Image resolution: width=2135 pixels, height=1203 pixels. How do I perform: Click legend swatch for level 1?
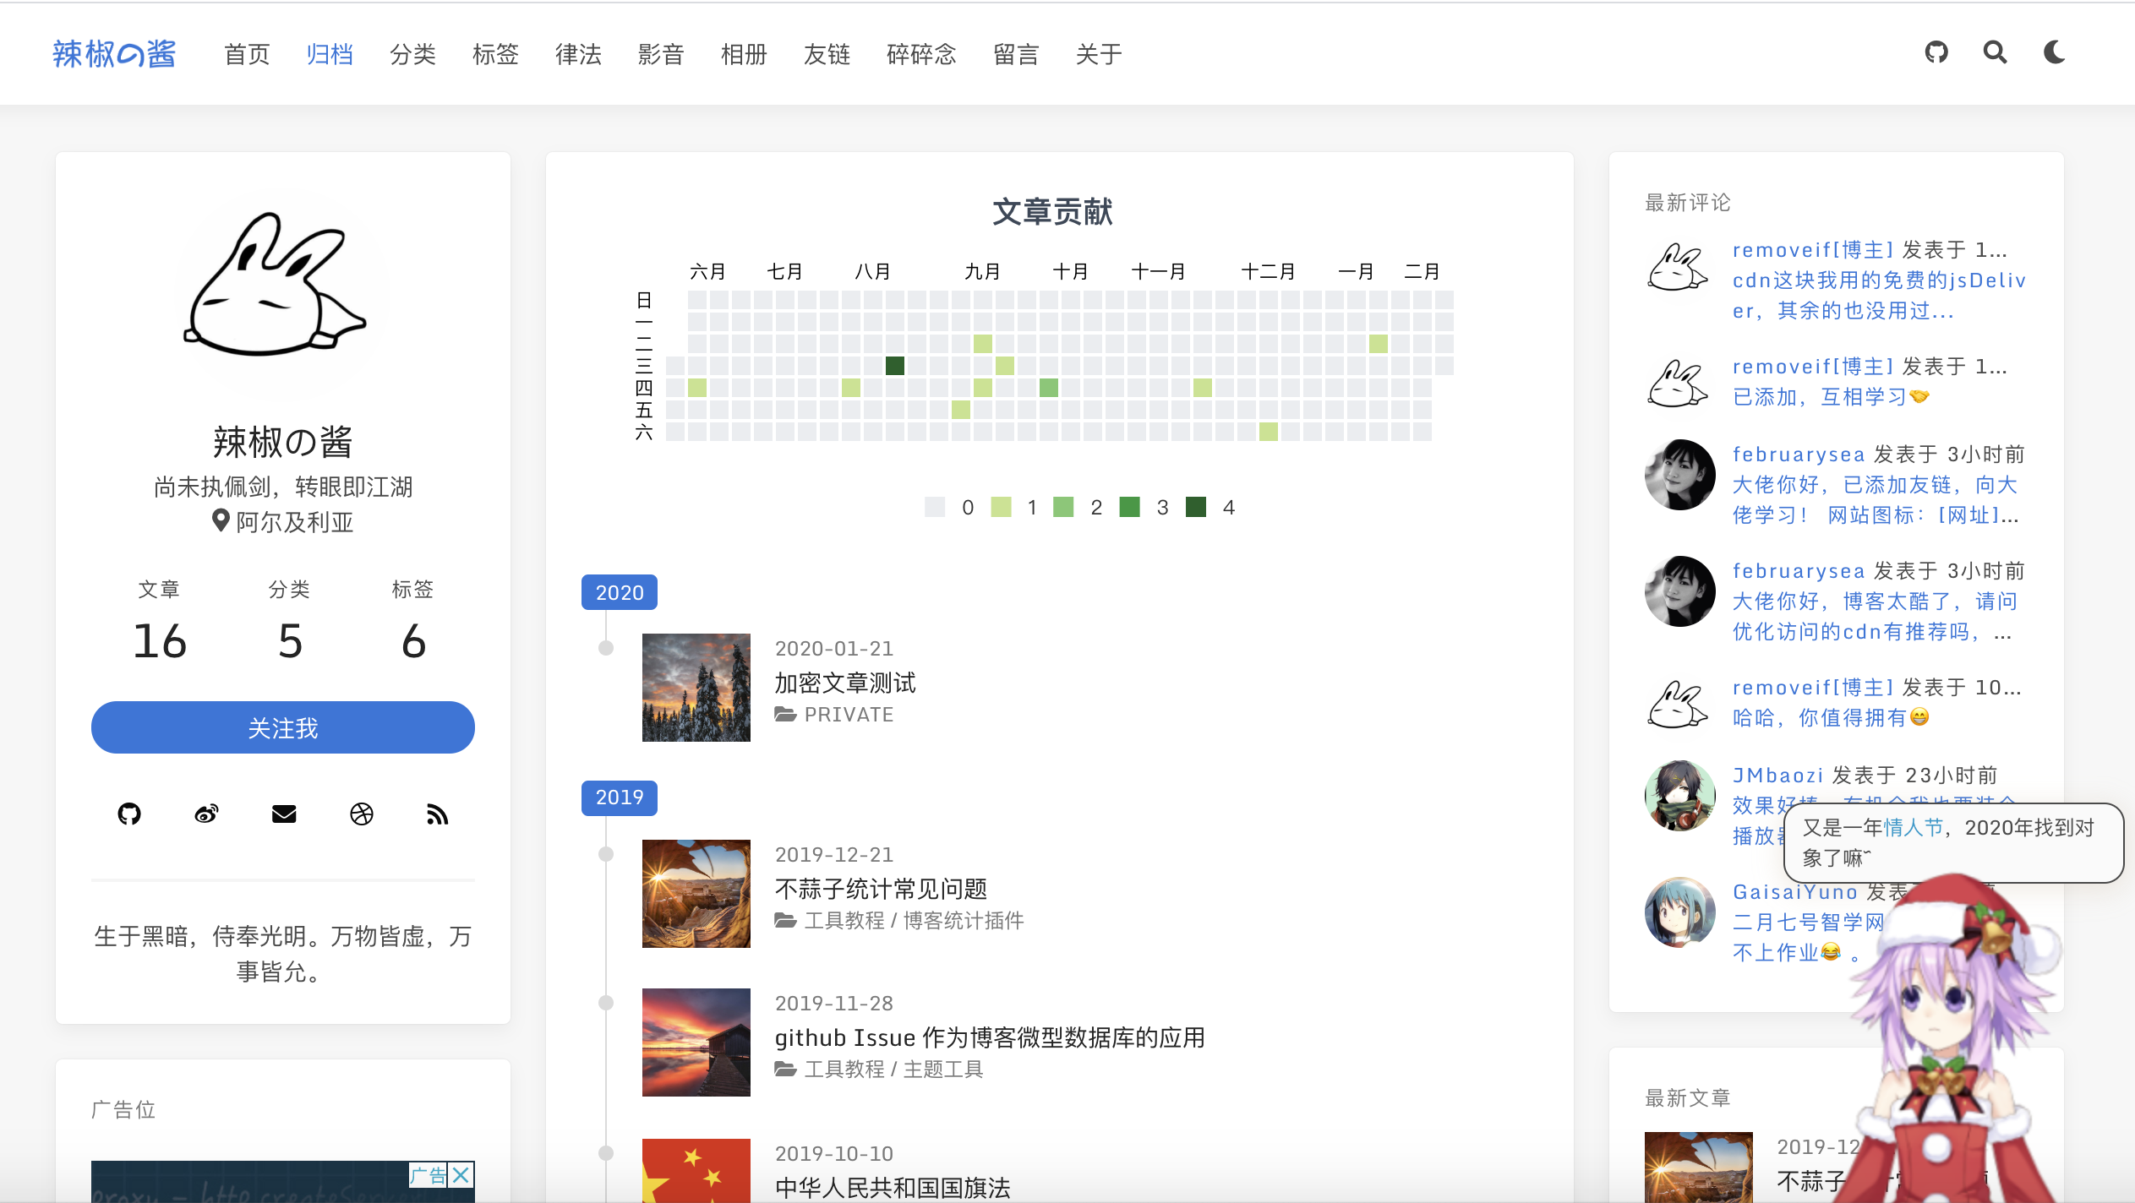point(1001,507)
